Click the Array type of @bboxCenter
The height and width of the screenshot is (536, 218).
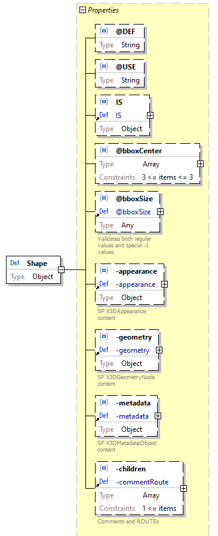coord(151,164)
